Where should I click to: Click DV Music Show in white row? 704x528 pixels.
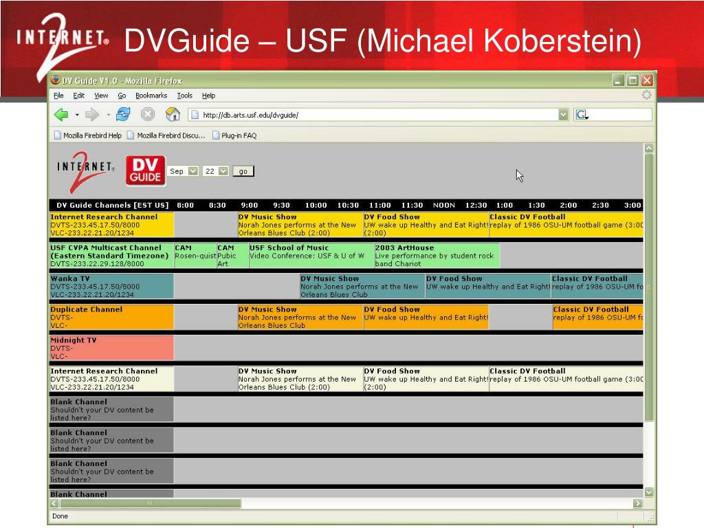300,379
